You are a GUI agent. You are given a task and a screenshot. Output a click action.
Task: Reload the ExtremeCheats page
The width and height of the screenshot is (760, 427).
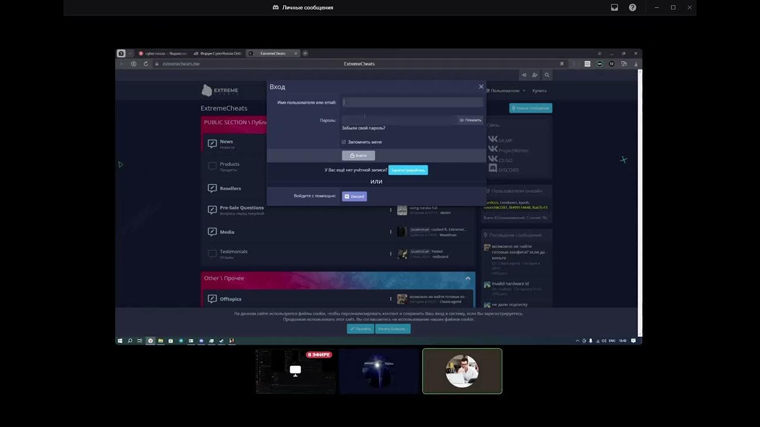pos(145,63)
